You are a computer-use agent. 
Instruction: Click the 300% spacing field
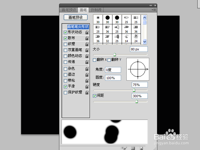[x=140, y=96]
